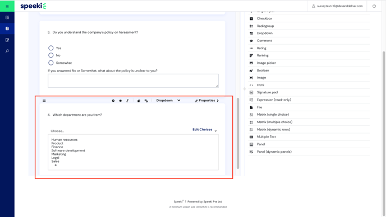Click the 'If you answered No or Somewhat' label
Viewport: 386px width, 217px height.
[x=103, y=70]
